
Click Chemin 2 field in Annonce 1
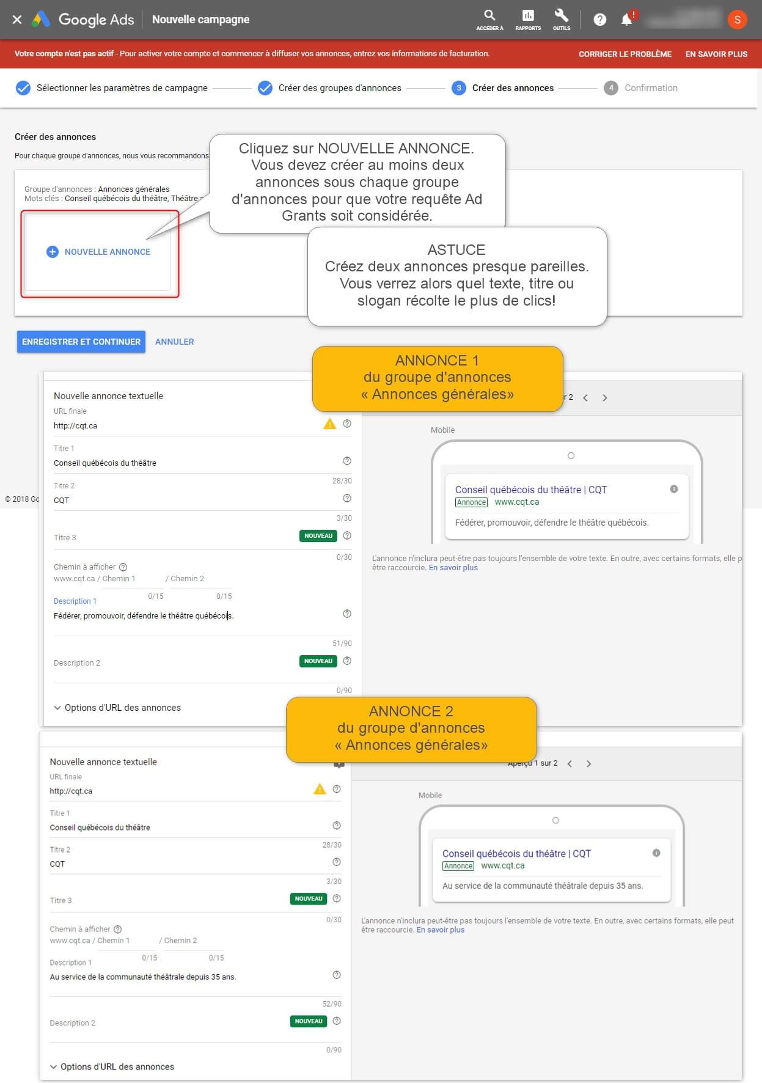tap(200, 579)
